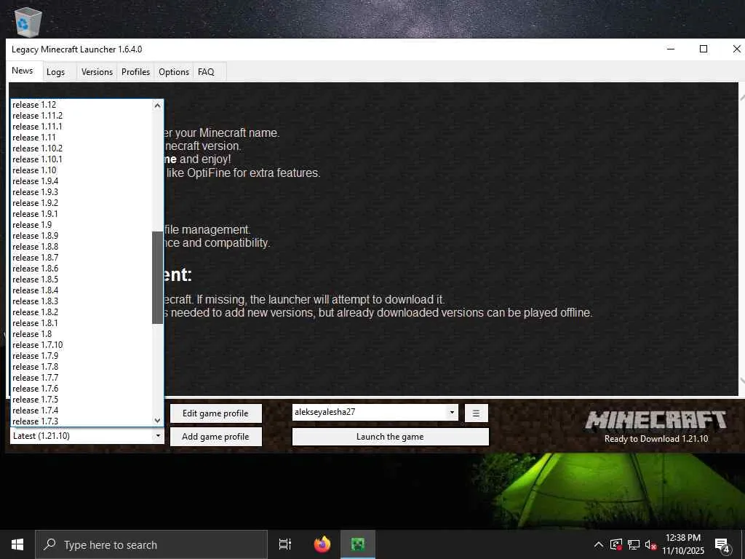Switch to the News tab
This screenshot has width=745, height=559.
coord(23,71)
